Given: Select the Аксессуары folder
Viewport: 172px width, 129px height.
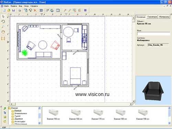Looking at the screenshot, I should coord(18,121).
